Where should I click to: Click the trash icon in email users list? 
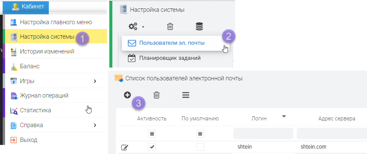pyautogui.click(x=156, y=95)
